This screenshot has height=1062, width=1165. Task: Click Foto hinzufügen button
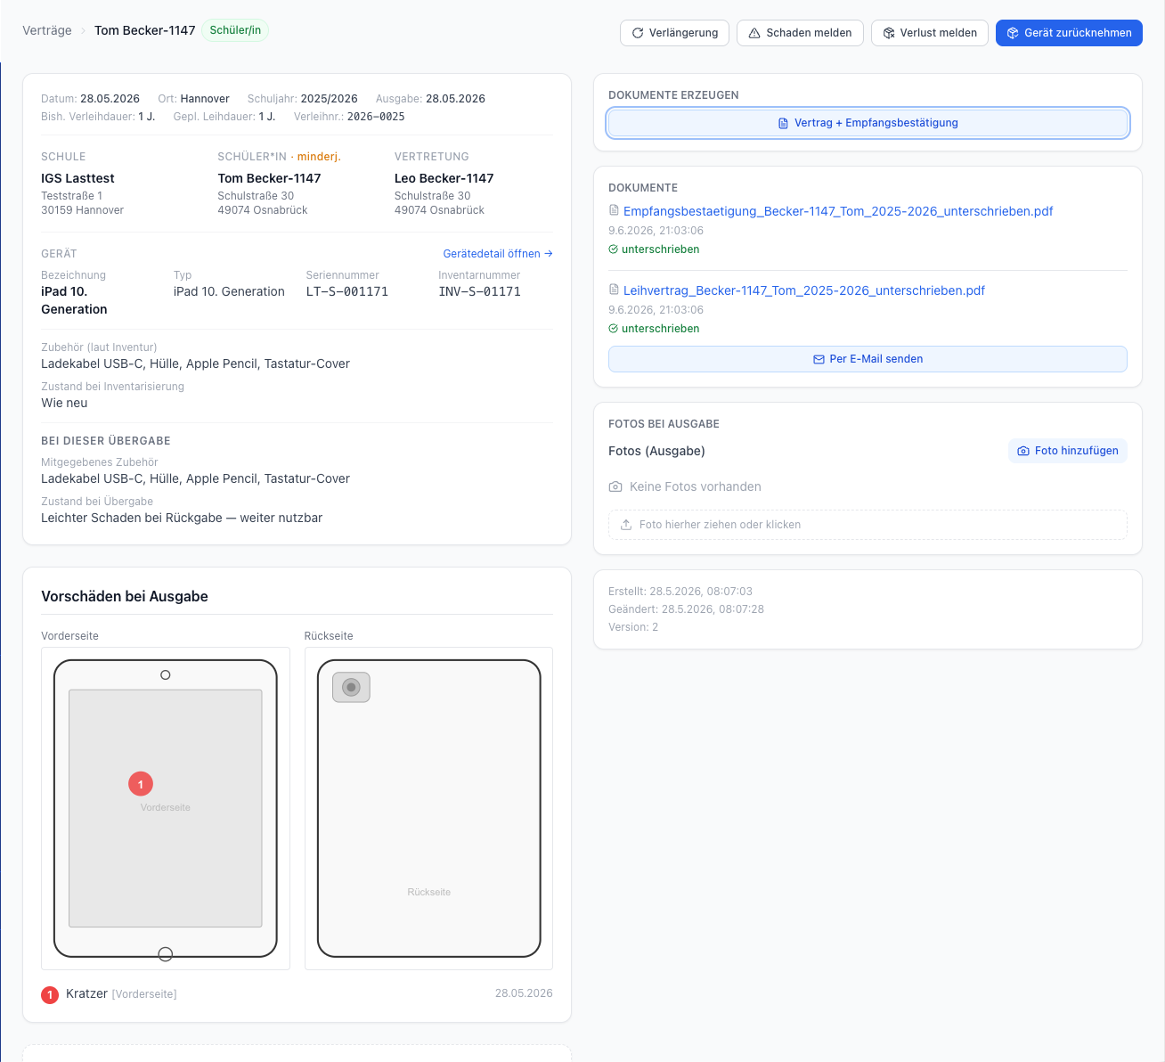(1068, 451)
